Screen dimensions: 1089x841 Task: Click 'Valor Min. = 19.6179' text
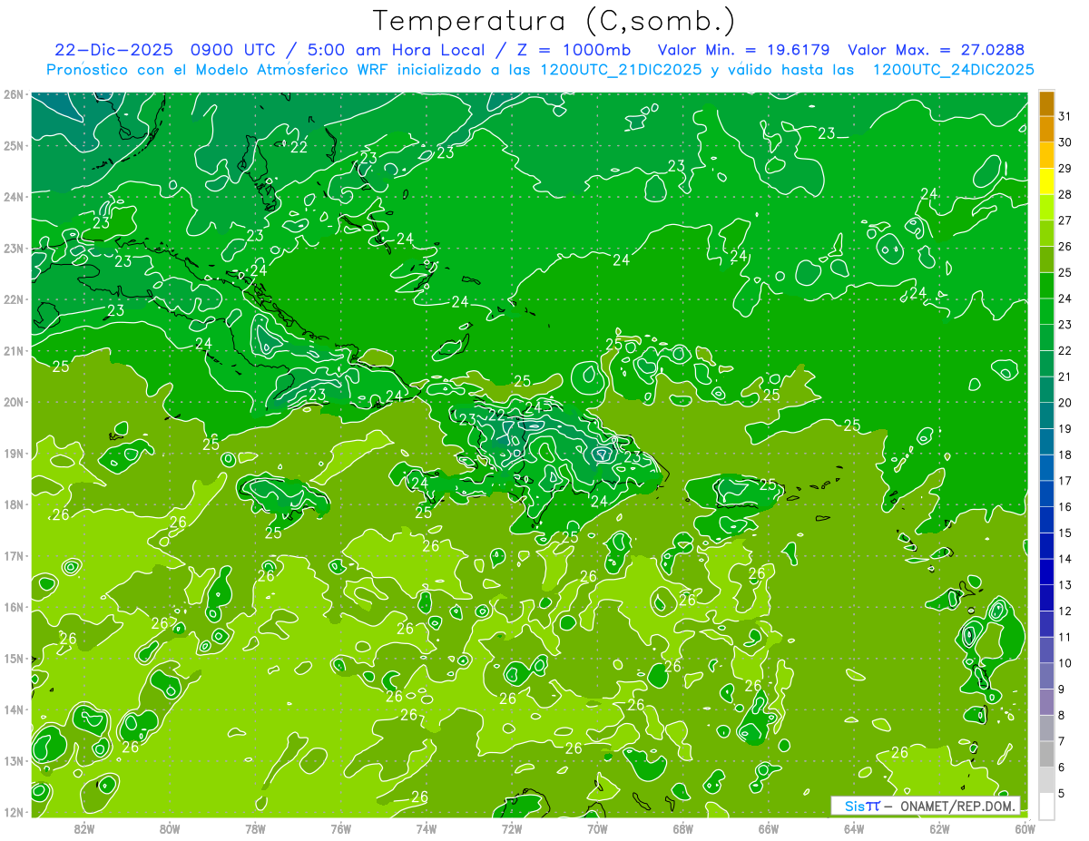743,50
